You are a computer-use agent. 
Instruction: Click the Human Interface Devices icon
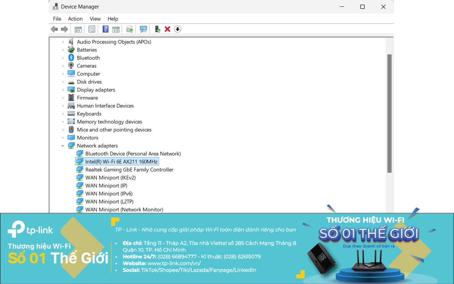pyautogui.click(x=71, y=106)
